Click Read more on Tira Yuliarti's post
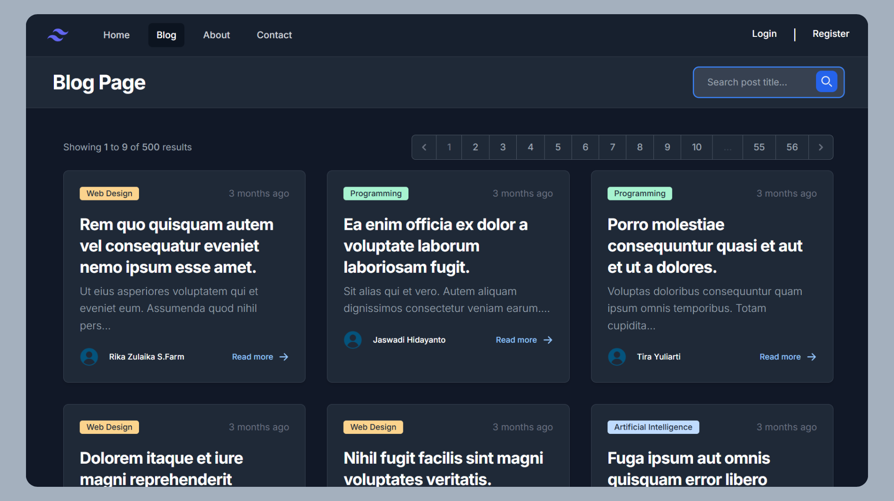The width and height of the screenshot is (894, 501). tap(788, 357)
